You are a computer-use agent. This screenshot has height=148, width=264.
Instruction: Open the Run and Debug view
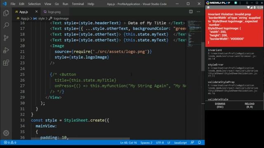coord(6,50)
